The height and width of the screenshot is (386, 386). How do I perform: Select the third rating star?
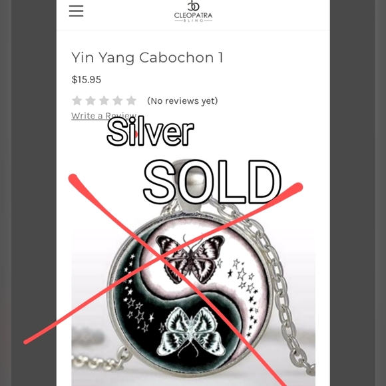pos(104,100)
